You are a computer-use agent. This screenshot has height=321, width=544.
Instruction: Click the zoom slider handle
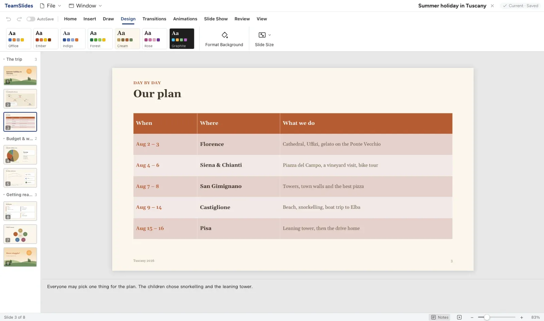[x=487, y=317]
